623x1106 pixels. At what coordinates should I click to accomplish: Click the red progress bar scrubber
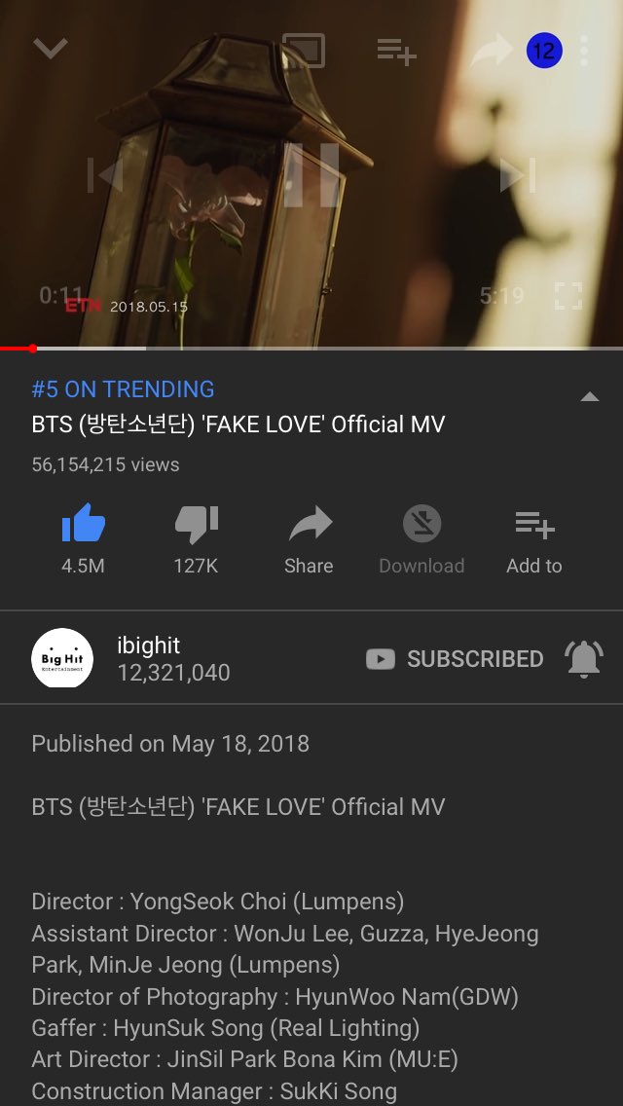[32, 348]
